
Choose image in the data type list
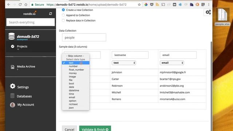(x=76, y=77)
